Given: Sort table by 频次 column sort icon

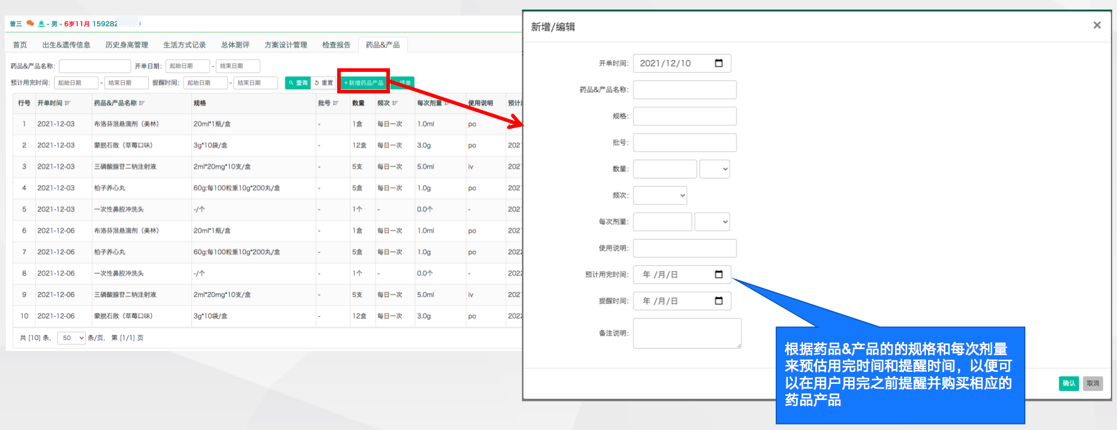Looking at the screenshot, I should click(395, 103).
